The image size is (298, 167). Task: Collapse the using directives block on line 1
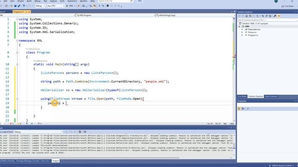coord(17,19)
